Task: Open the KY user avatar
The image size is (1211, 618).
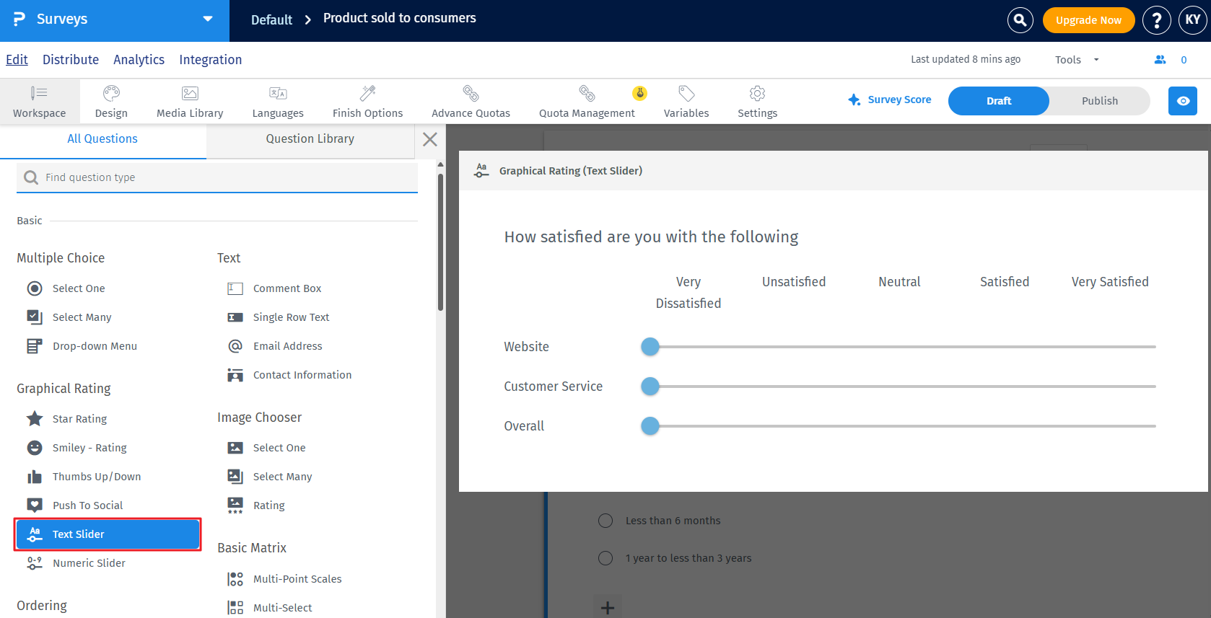Action: pyautogui.click(x=1193, y=20)
